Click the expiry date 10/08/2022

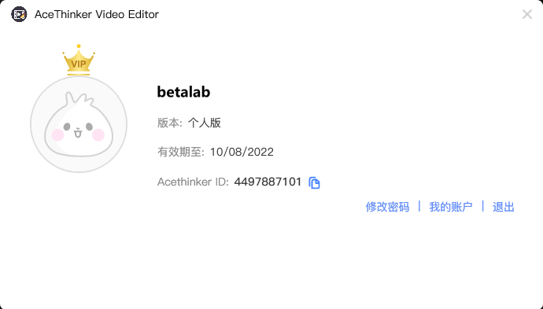(242, 152)
